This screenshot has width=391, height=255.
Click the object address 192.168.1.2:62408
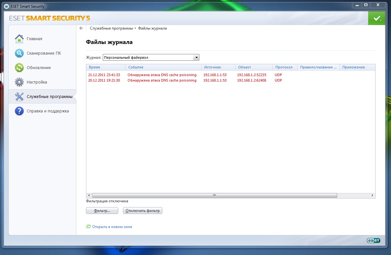(252, 80)
